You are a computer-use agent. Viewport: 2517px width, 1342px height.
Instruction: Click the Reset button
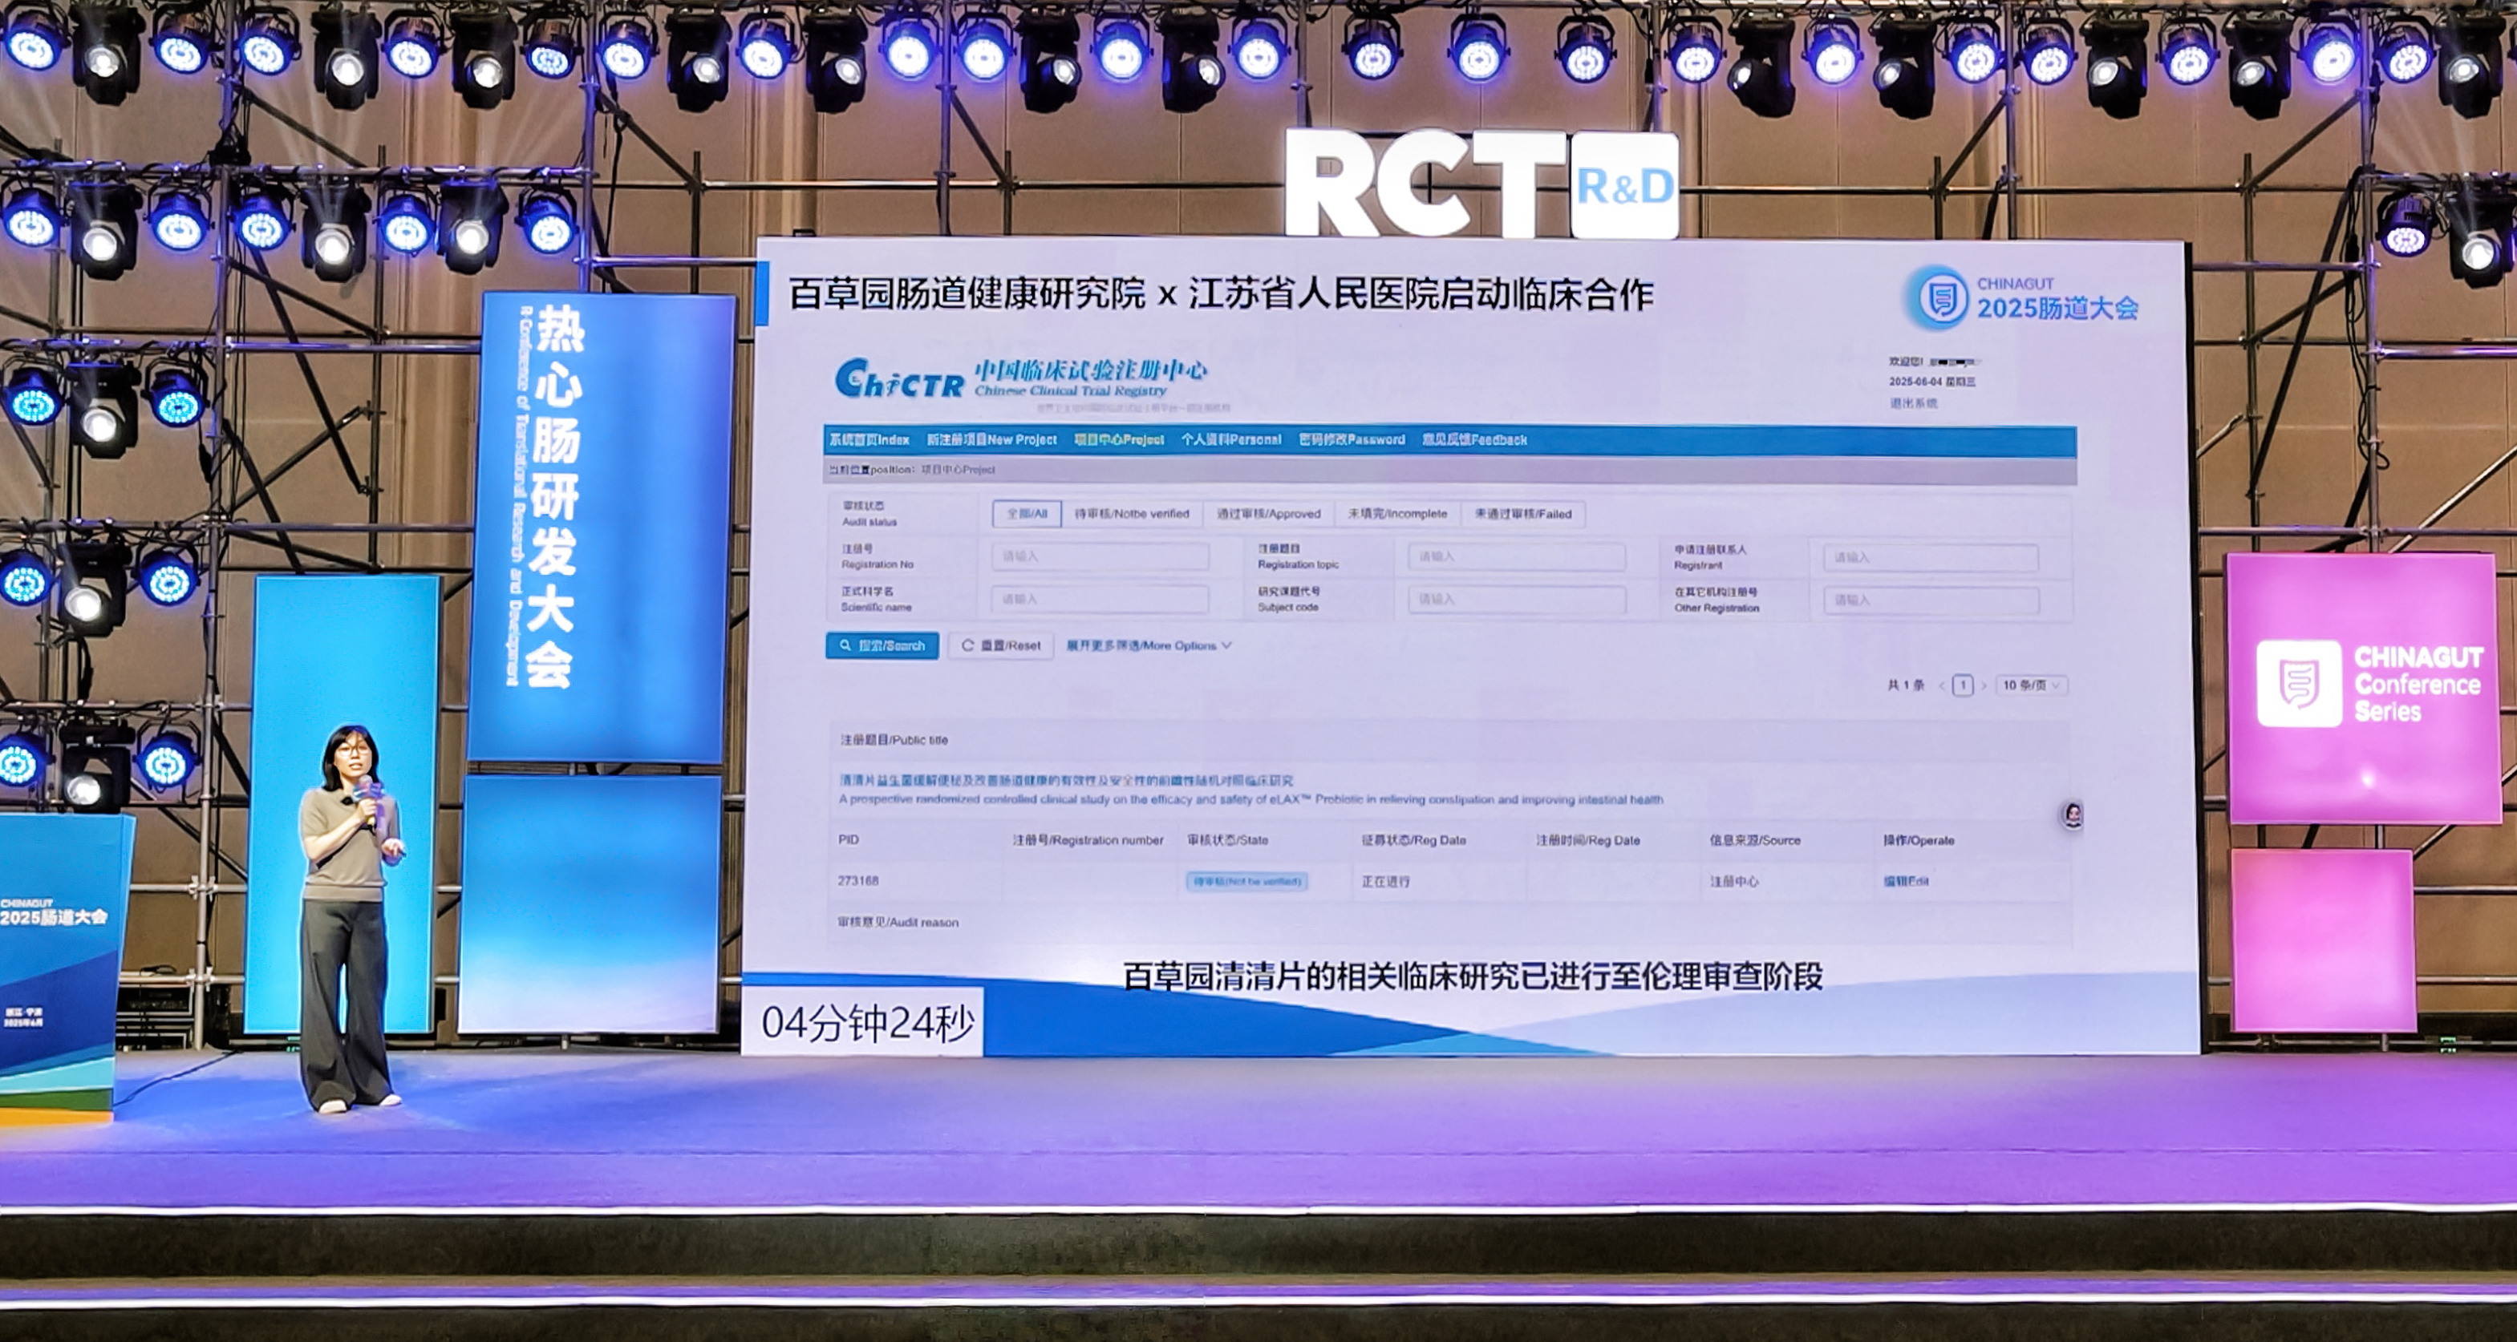[1000, 645]
